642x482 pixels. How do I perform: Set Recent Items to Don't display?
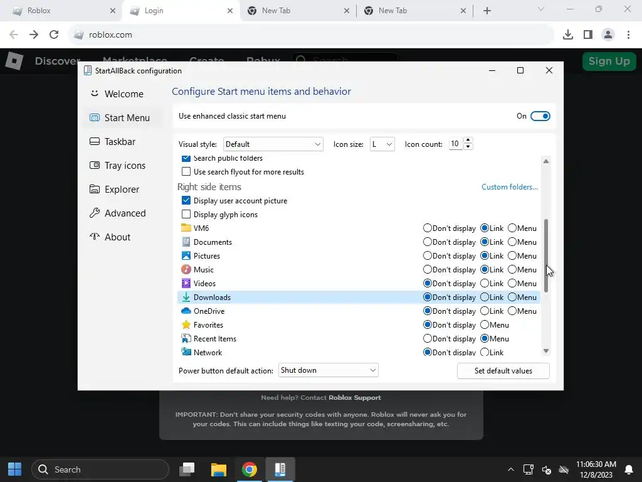click(428, 338)
